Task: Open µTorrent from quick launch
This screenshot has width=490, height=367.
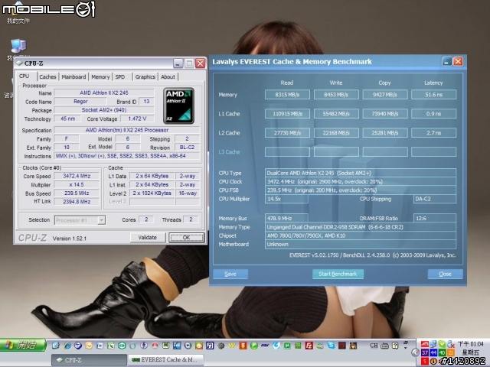Action: coord(287,346)
